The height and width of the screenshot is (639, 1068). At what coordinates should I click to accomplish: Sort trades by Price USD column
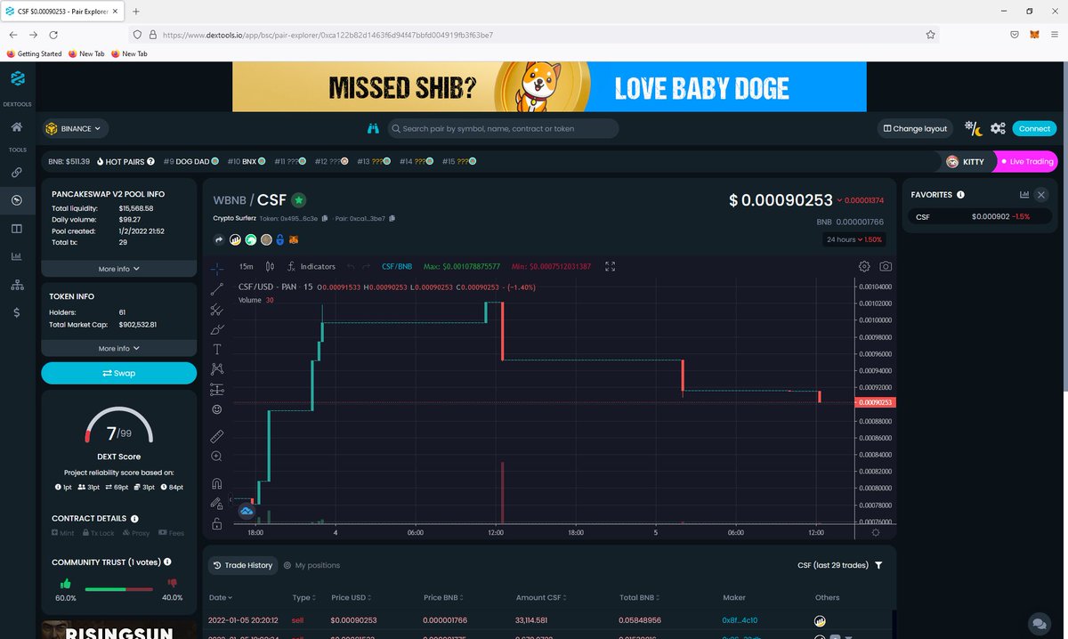(x=351, y=597)
